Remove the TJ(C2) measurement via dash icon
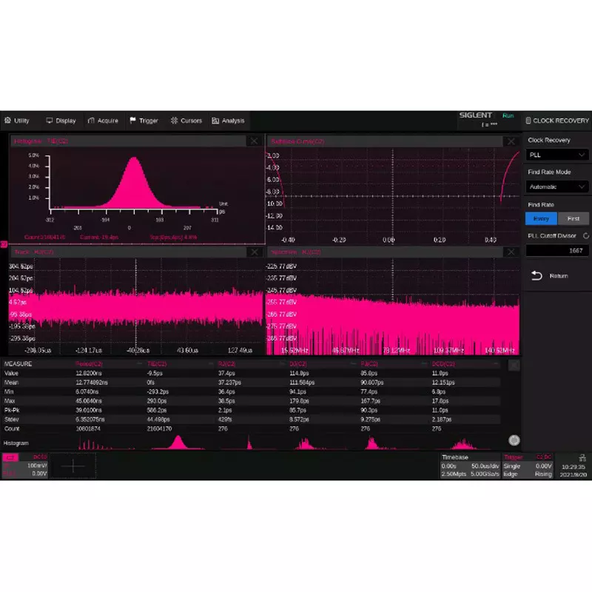The height and width of the screenshot is (592, 592). click(x=424, y=363)
